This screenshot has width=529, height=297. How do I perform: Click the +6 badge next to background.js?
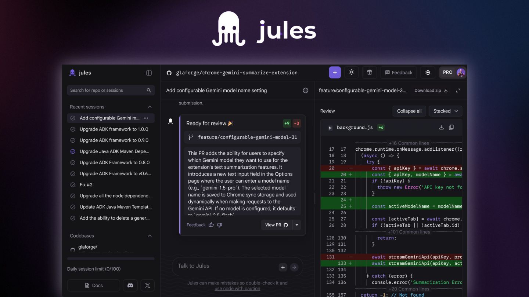click(381, 128)
